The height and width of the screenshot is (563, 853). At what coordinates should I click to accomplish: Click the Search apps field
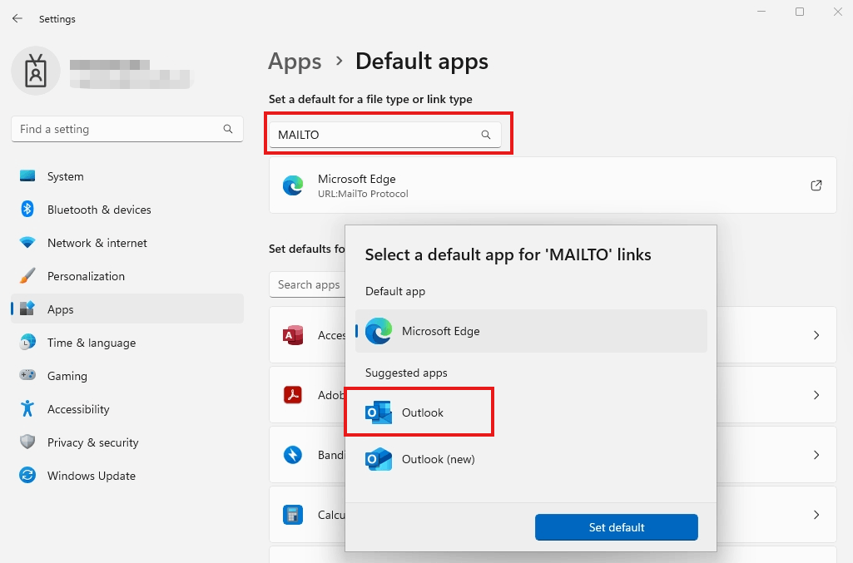click(x=309, y=284)
